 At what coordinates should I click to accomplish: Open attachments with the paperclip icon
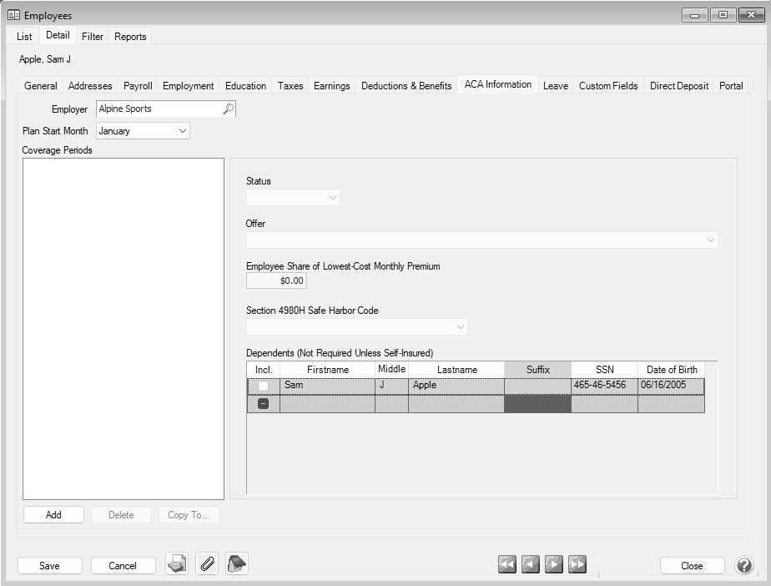(207, 565)
